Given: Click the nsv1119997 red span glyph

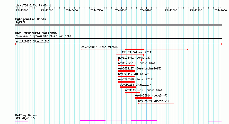Looking at the screenshot, I should pyautogui.click(x=133, y=93).
